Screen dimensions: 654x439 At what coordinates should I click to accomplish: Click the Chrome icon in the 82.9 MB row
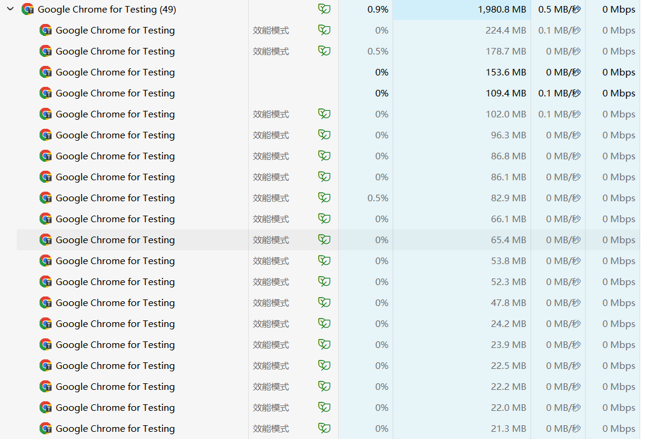(x=46, y=198)
